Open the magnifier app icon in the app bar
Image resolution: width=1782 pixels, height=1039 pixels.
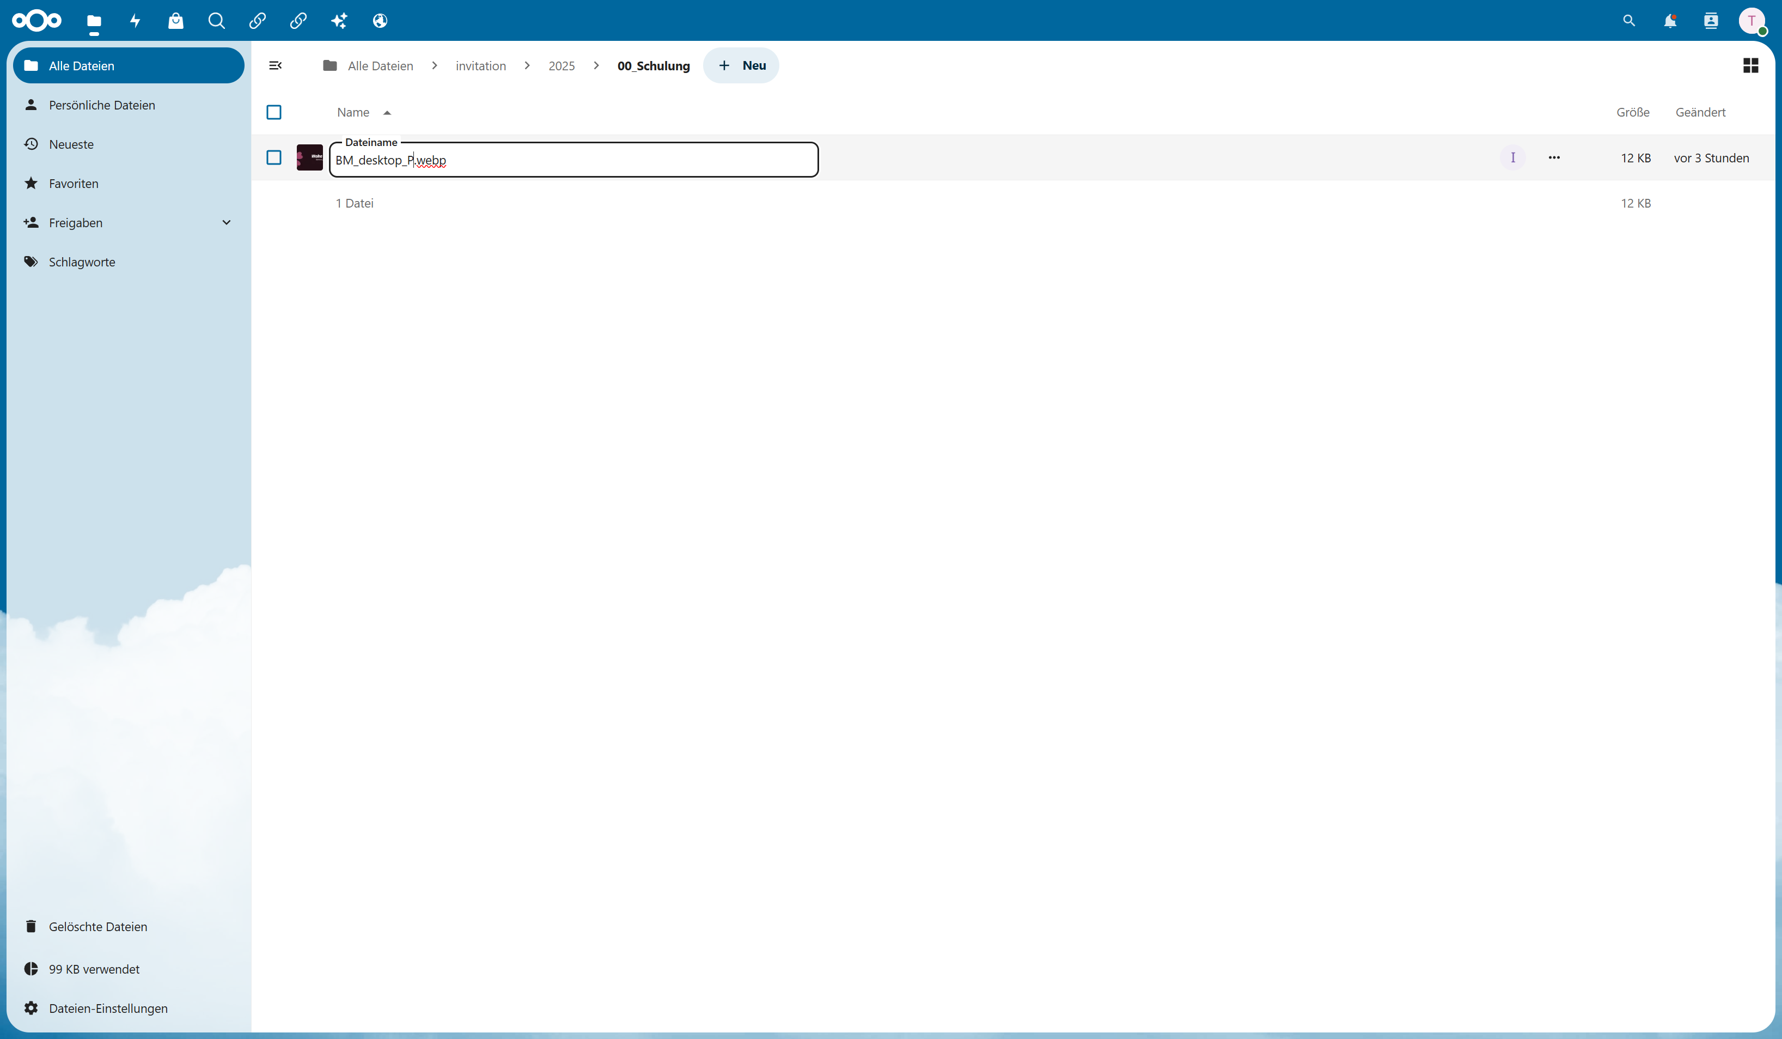pyautogui.click(x=216, y=21)
